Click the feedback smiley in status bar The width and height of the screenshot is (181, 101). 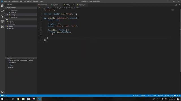click(x=175, y=95)
